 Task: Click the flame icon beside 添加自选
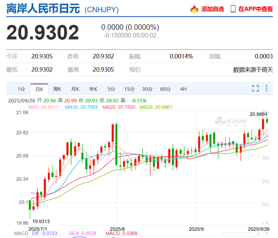pos(194,9)
